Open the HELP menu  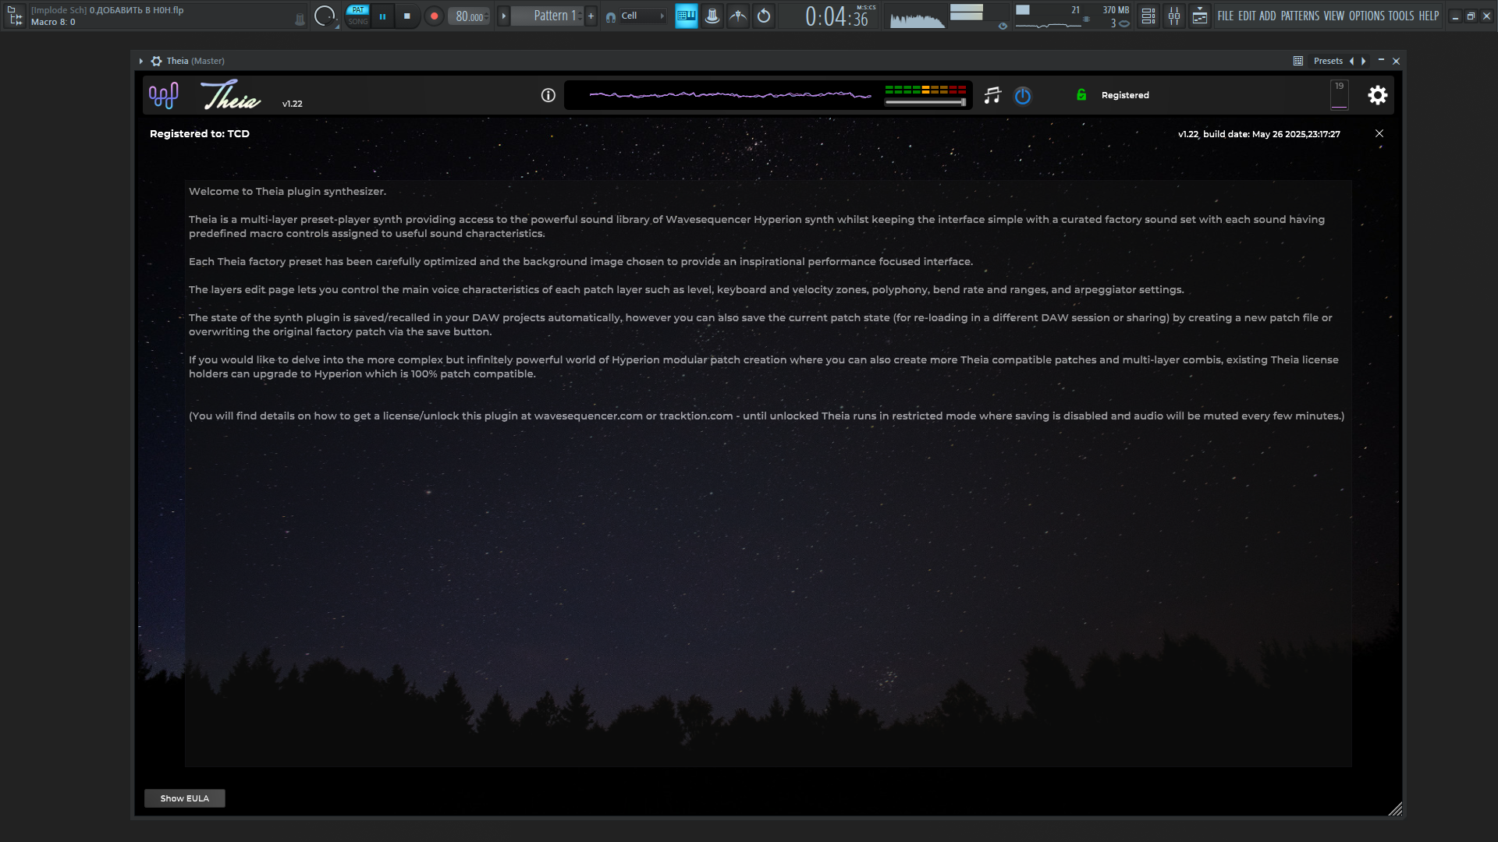pos(1429,16)
